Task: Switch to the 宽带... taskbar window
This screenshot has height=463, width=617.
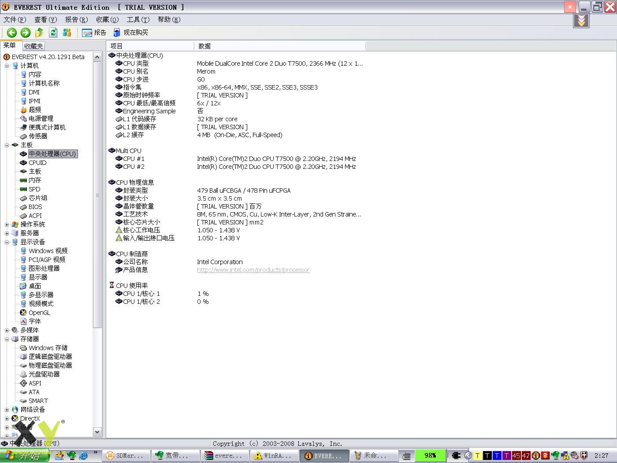Action: pos(176,456)
